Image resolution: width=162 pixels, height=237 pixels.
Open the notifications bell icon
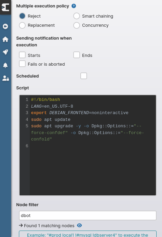coord(5,65)
